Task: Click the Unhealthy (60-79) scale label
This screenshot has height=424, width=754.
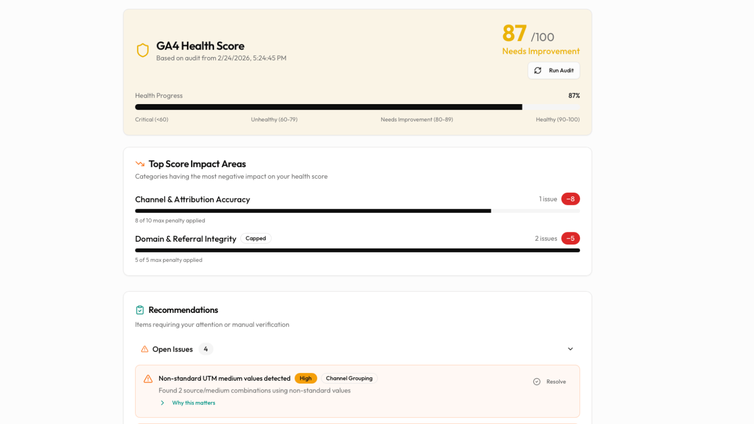Action: tap(274, 120)
